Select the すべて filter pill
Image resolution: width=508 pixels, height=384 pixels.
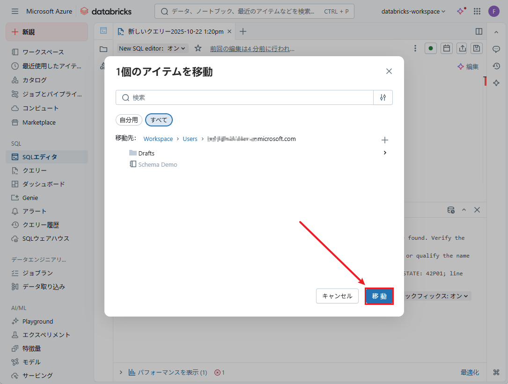[159, 120]
